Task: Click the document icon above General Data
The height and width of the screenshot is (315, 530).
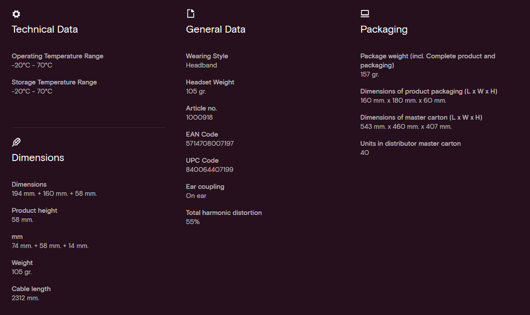Action: tap(190, 13)
